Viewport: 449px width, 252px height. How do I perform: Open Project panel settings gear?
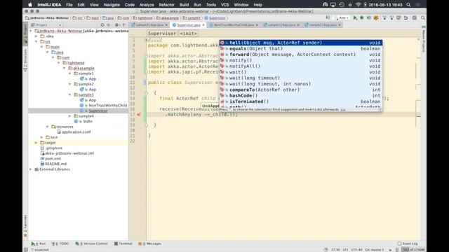(116, 25)
